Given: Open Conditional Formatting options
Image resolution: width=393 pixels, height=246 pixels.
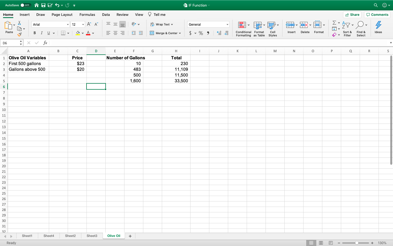Looking at the screenshot, I should 243,28.
